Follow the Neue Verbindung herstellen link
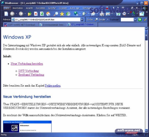The image size is (149, 137). 27,64
